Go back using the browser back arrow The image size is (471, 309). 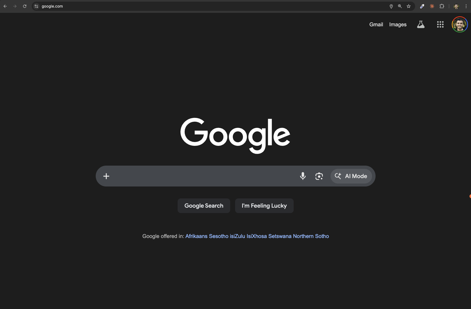click(5, 6)
